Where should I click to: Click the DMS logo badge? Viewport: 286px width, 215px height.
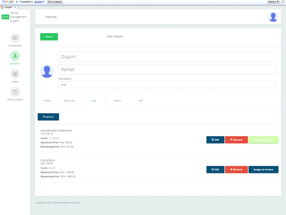click(5, 17)
